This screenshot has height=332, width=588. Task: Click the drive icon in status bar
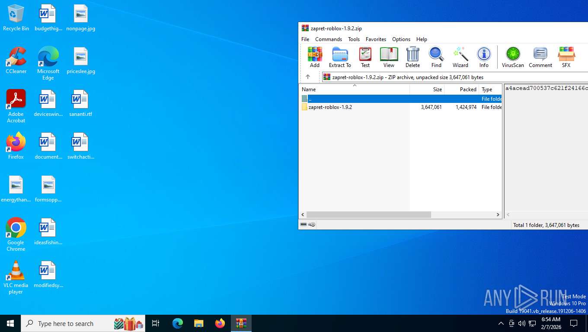tap(304, 225)
